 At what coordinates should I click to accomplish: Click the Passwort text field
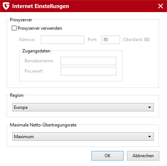click(88, 71)
